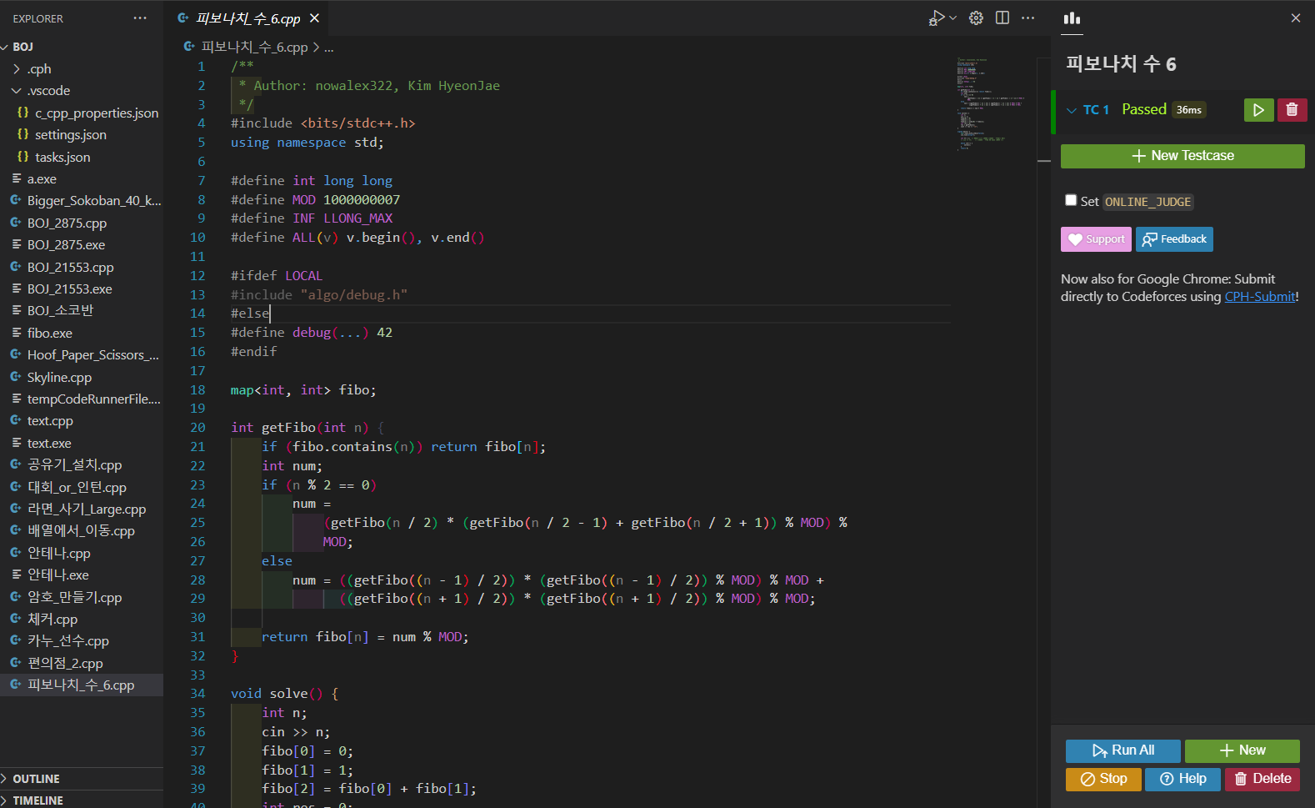Image resolution: width=1315 pixels, height=808 pixels.
Task: Open the CPH-Submit link
Action: [1260, 297]
